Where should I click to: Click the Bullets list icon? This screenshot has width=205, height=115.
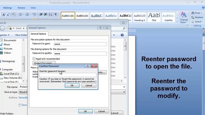[20, 14]
